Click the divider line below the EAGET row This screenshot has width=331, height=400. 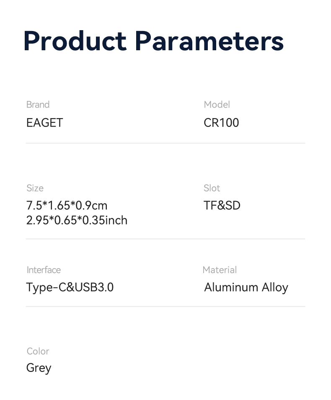pyautogui.click(x=165, y=143)
